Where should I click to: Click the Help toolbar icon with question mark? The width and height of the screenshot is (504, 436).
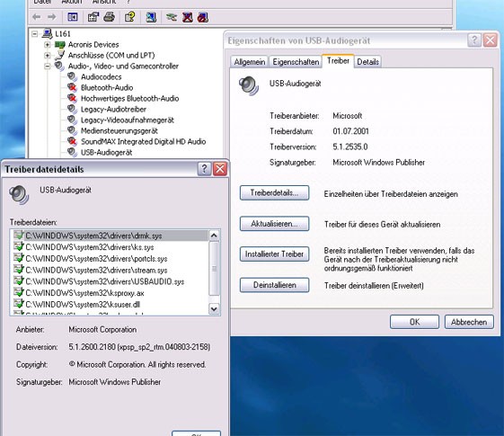pos(130,17)
